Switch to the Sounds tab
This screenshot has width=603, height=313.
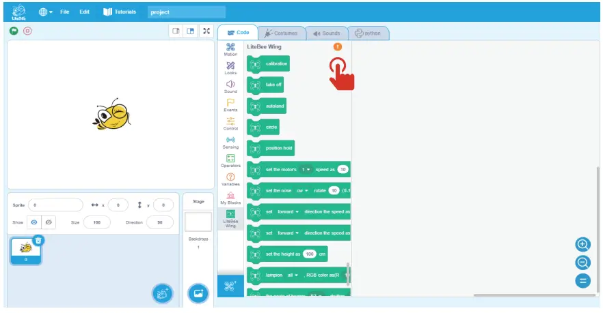point(327,33)
